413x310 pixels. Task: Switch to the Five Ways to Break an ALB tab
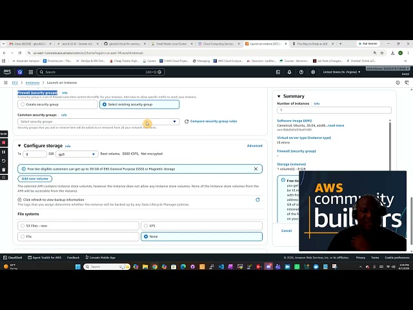point(312,44)
